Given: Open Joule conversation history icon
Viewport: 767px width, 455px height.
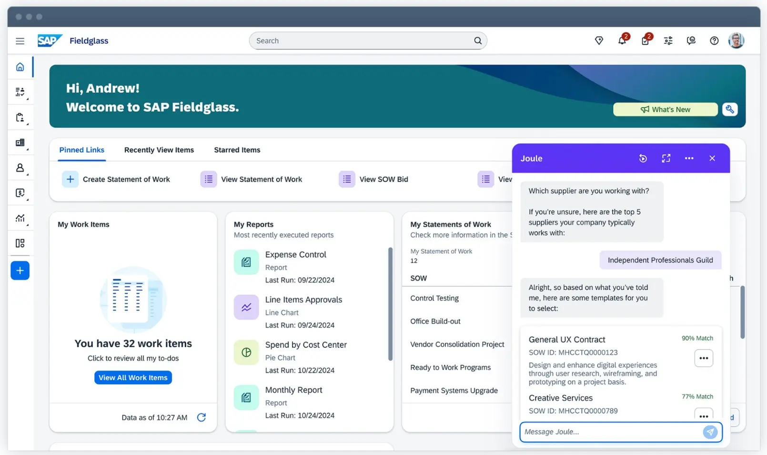Looking at the screenshot, I should pos(643,158).
